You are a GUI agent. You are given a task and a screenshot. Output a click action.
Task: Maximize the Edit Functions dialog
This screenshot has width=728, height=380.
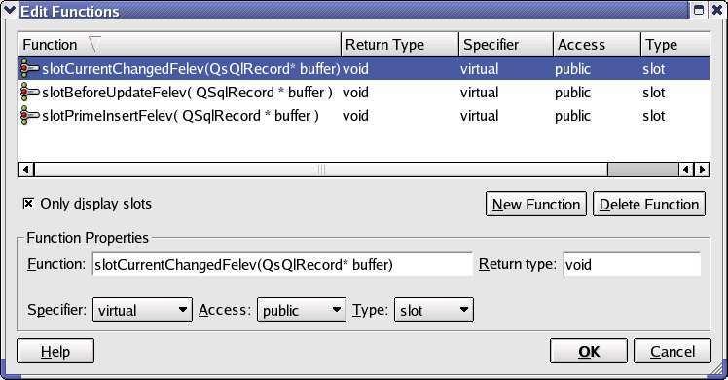click(x=699, y=10)
